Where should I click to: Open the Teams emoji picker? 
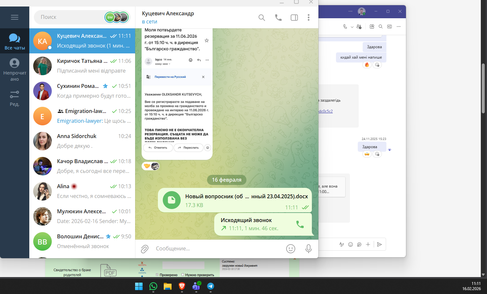click(x=351, y=245)
